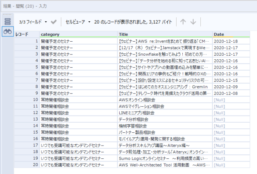Select record row number 10

point(27,99)
